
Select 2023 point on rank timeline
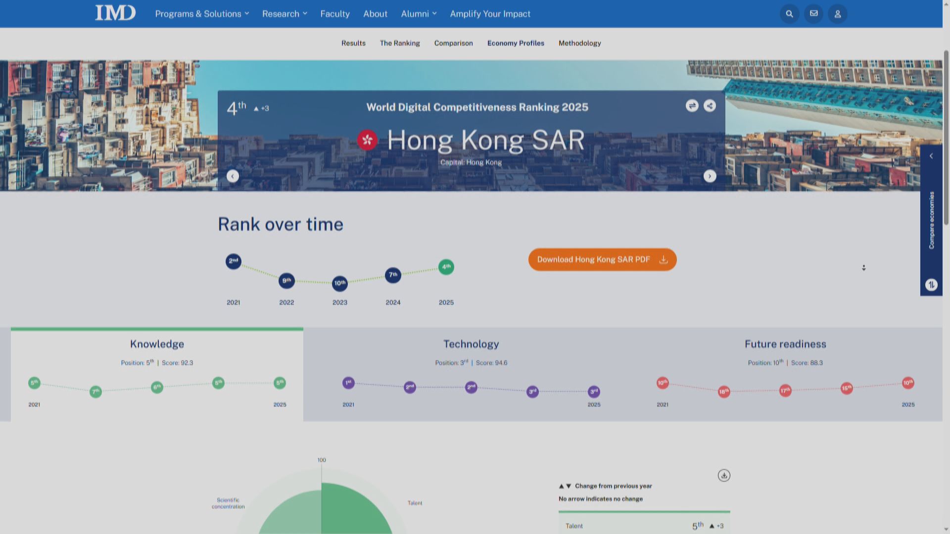339,283
